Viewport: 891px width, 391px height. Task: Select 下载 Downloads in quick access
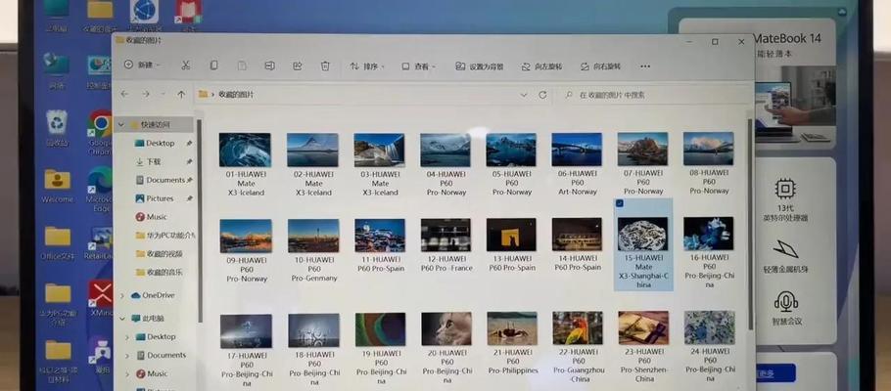click(x=149, y=161)
